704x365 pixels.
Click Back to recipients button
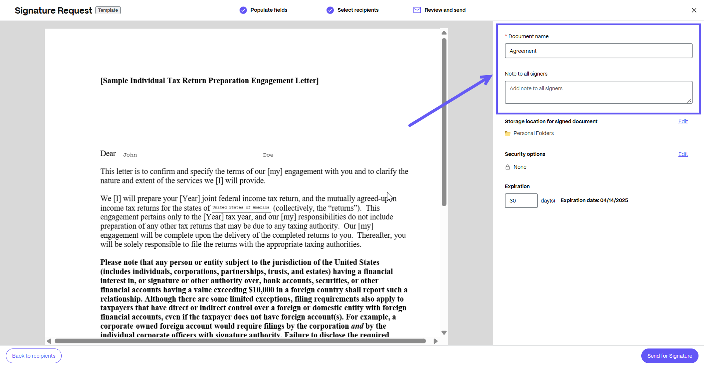click(34, 356)
